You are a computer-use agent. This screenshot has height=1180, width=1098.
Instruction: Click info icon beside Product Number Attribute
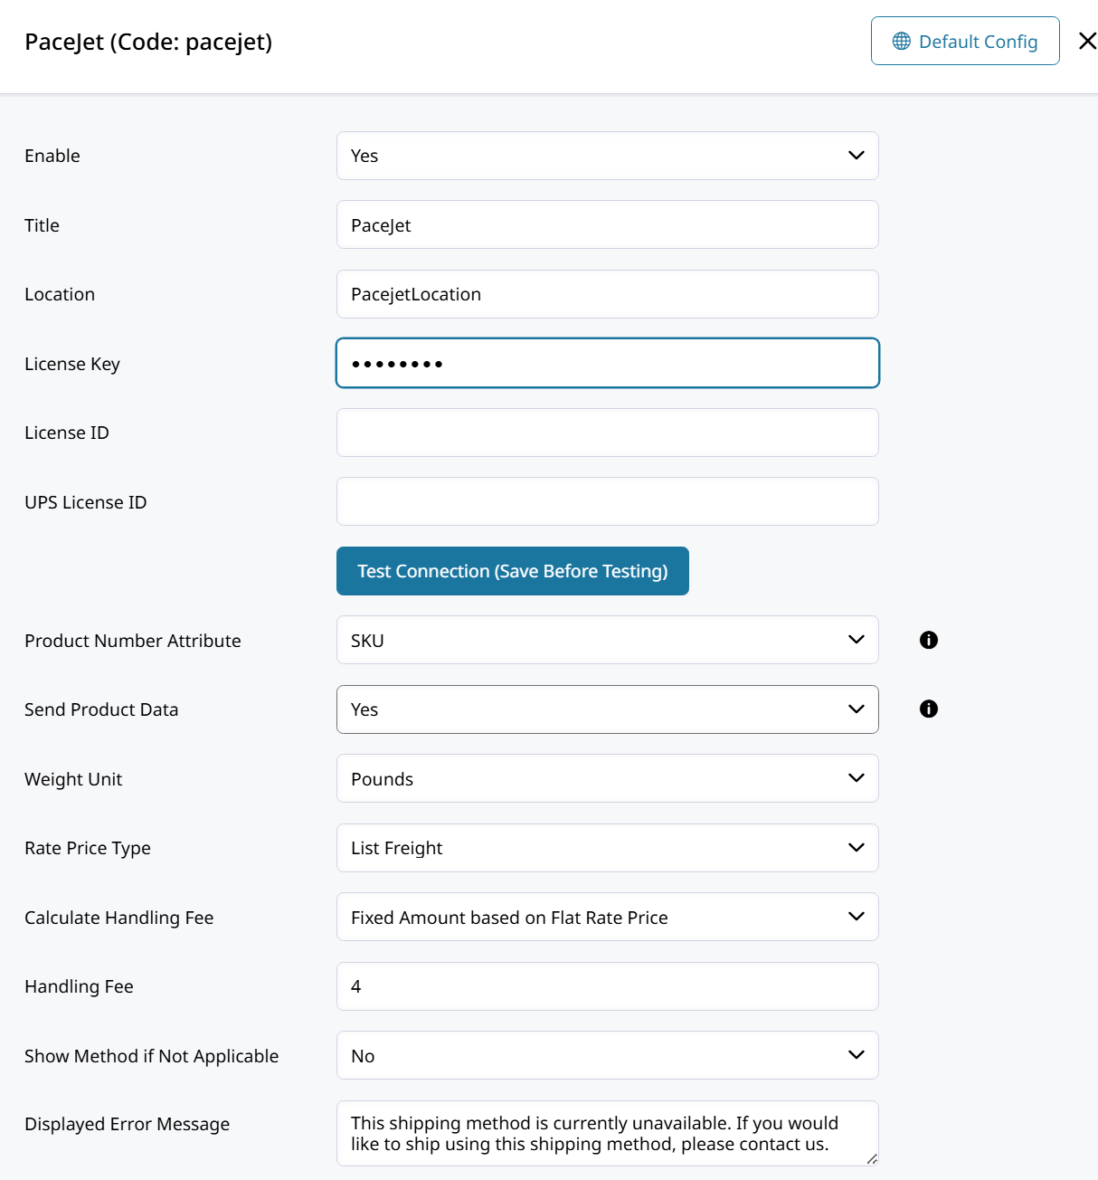928,640
